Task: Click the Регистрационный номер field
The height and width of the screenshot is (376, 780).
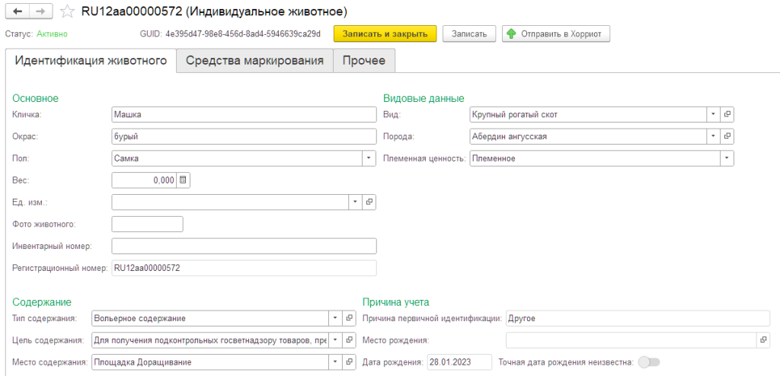Action: [245, 268]
